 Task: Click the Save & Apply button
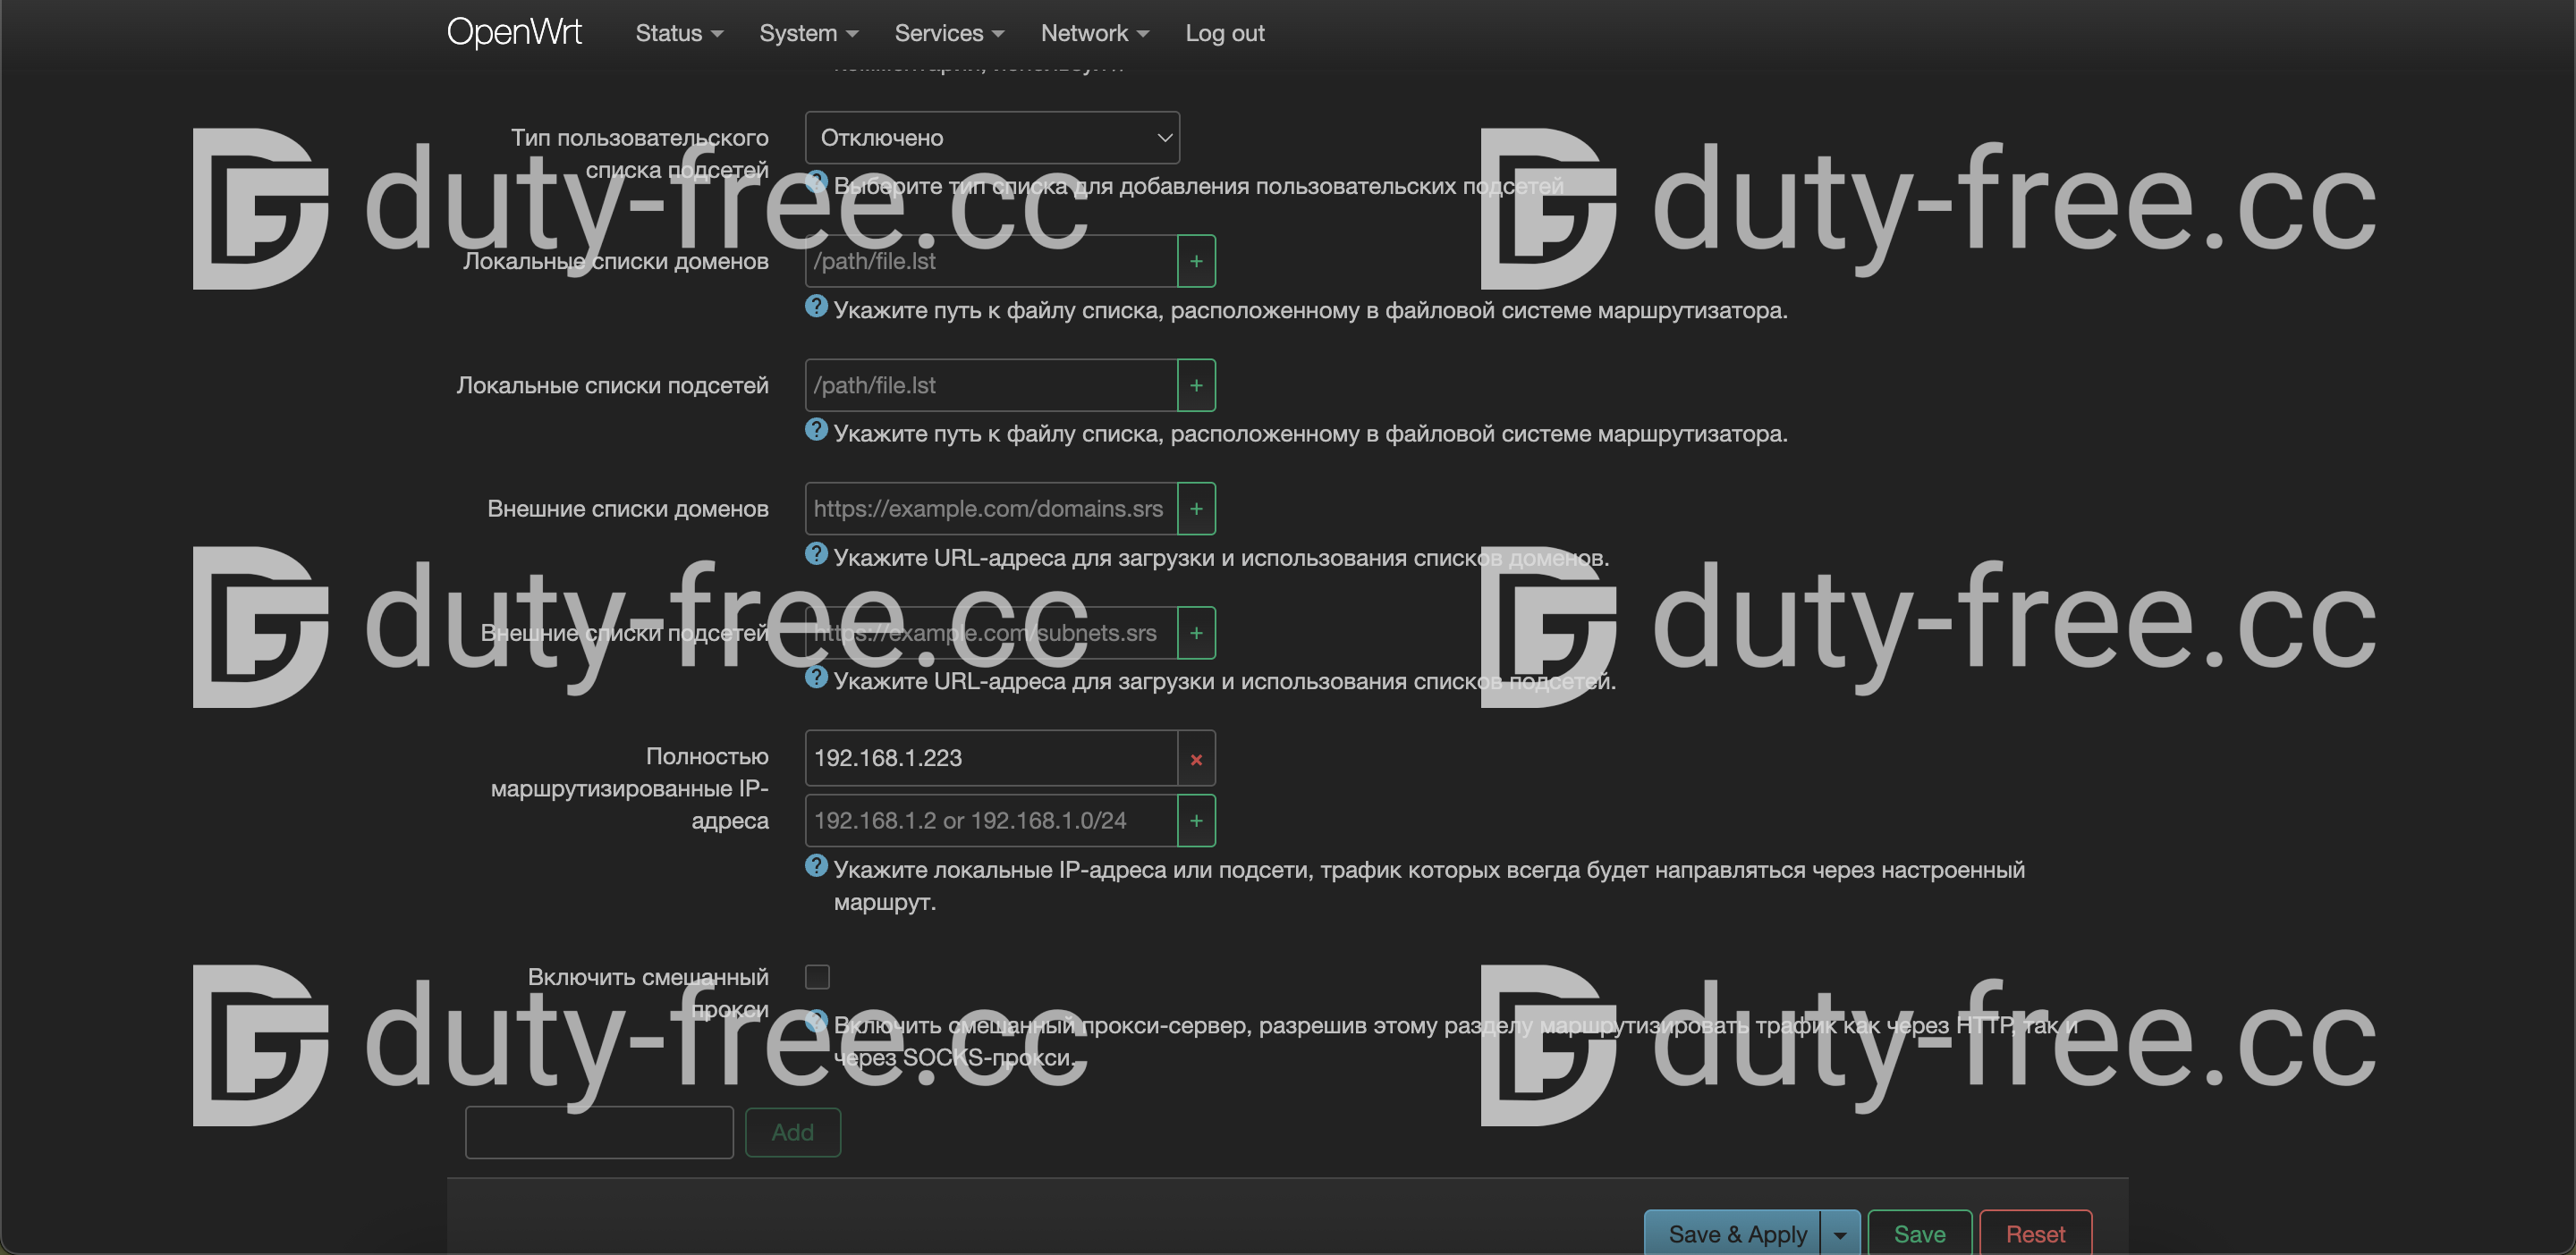click(1736, 1235)
